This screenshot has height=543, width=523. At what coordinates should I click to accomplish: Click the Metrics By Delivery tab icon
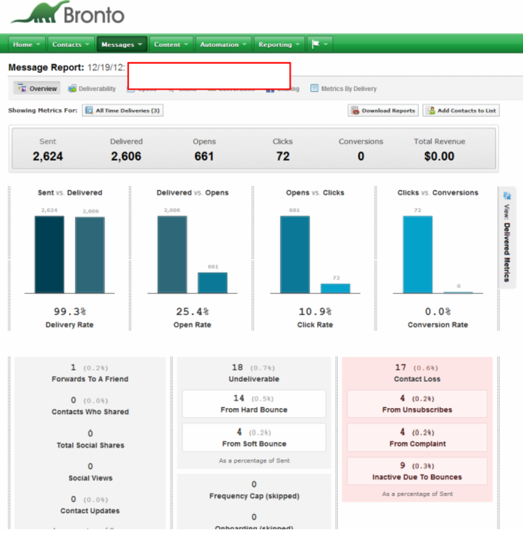[314, 88]
